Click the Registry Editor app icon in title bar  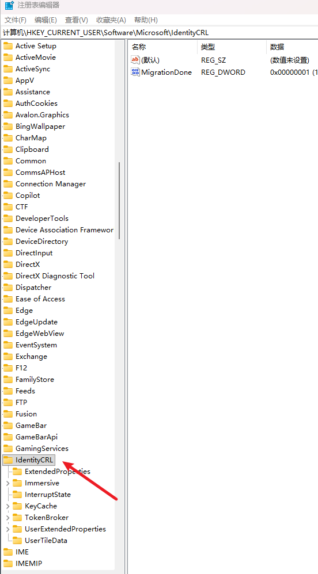9,5
